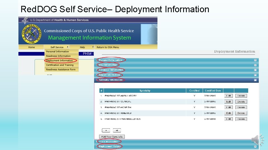Select PHARMACIST-PHARMACEUTICS row text
The width and height of the screenshot is (268, 150).
(x=123, y=119)
